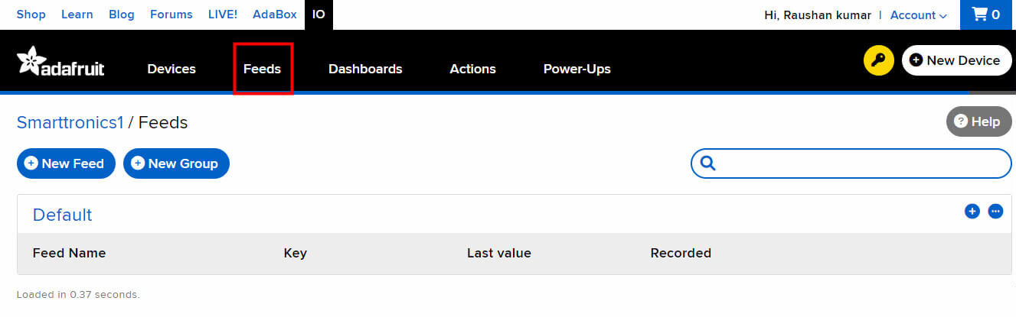Open the Feeds tab
The width and height of the screenshot is (1016, 317).
pos(262,69)
